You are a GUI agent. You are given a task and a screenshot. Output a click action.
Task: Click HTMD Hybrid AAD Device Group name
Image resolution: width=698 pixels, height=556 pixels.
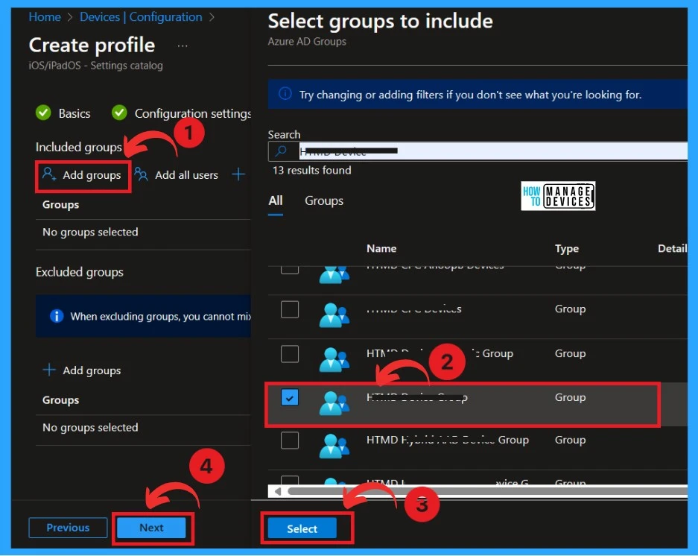(x=448, y=440)
